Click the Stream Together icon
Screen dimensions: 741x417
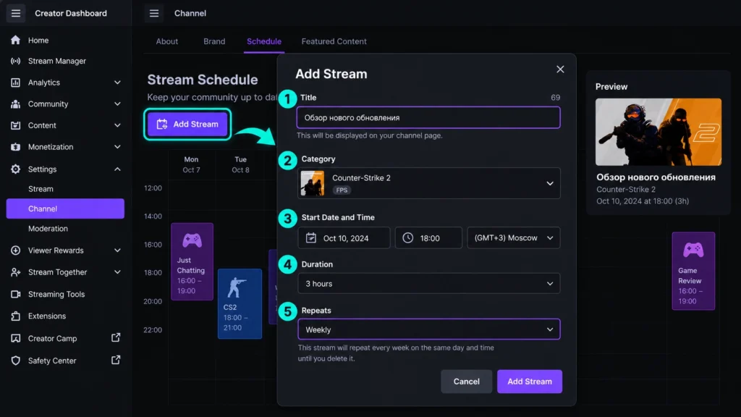[16, 272]
